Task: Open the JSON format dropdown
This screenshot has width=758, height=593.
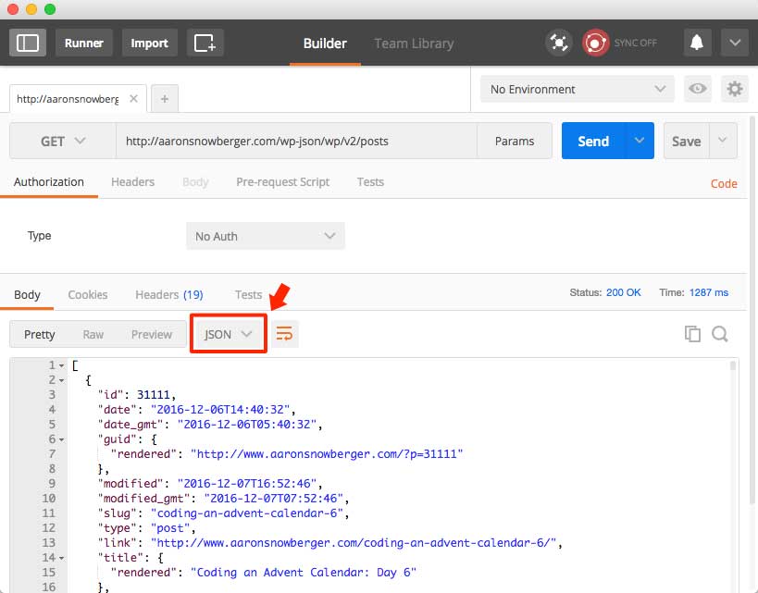Action: click(229, 335)
